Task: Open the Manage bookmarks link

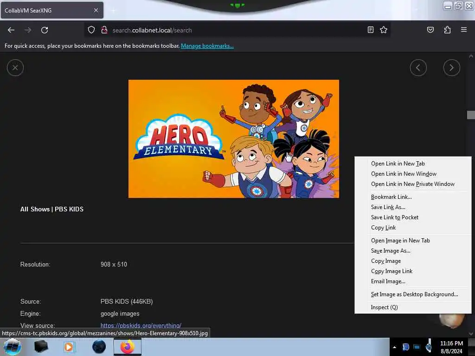Action: pos(207,46)
